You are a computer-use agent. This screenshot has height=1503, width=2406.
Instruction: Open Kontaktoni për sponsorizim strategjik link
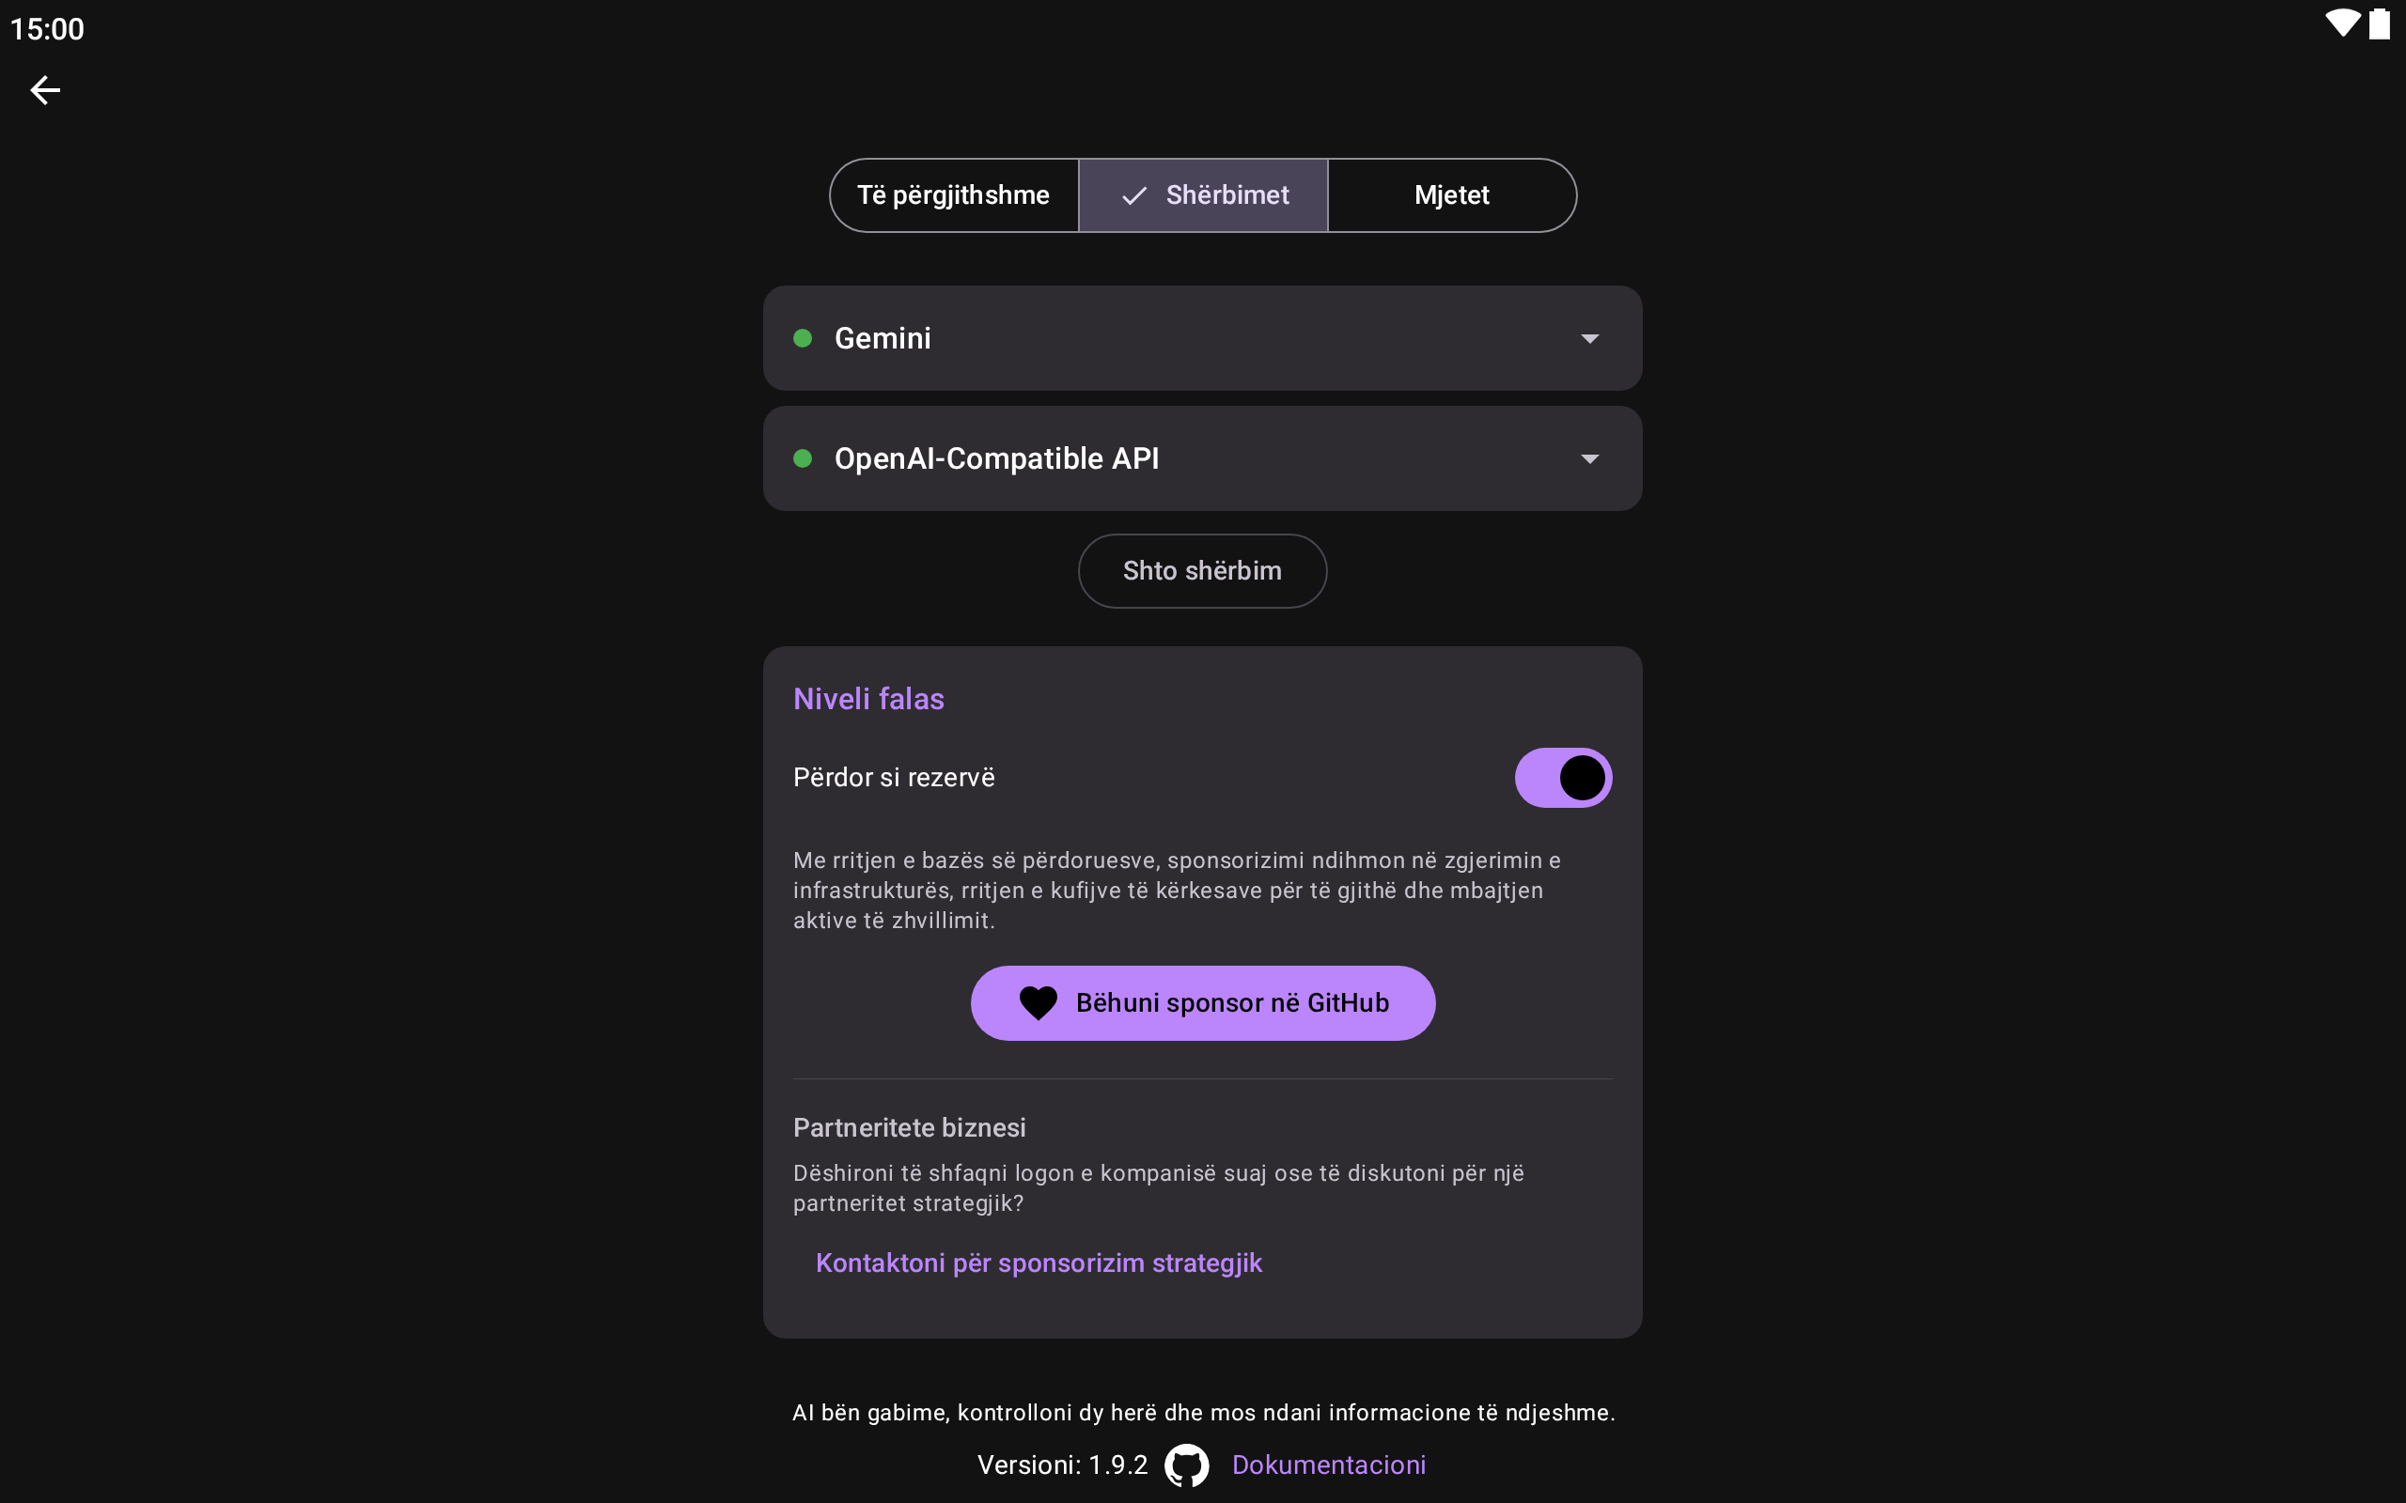click(1038, 1263)
